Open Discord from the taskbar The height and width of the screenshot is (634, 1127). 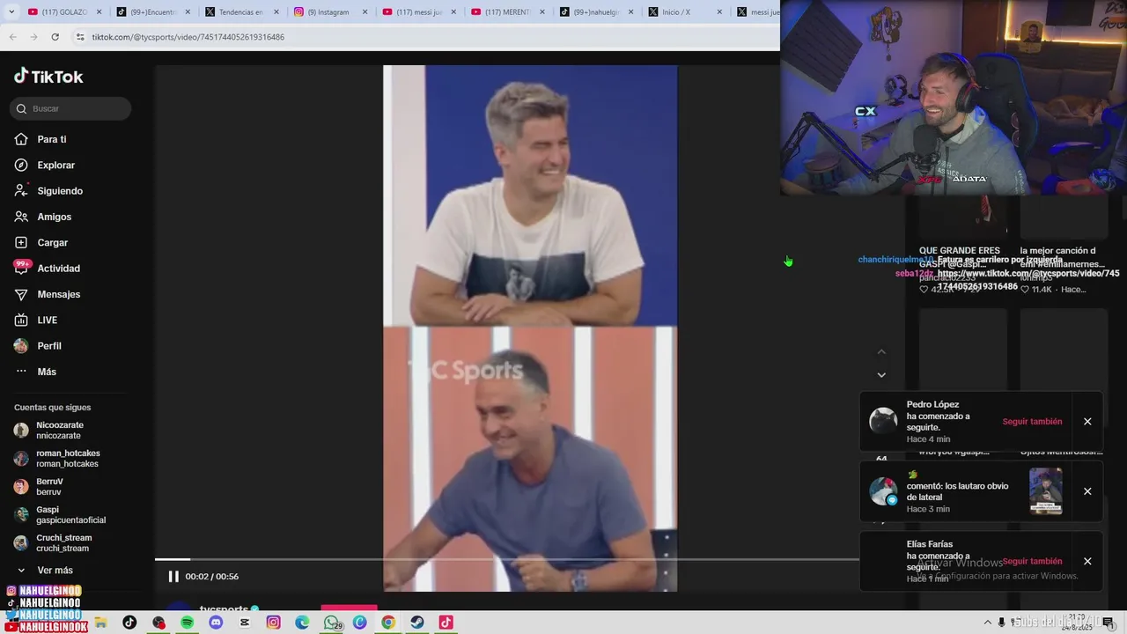(x=216, y=623)
